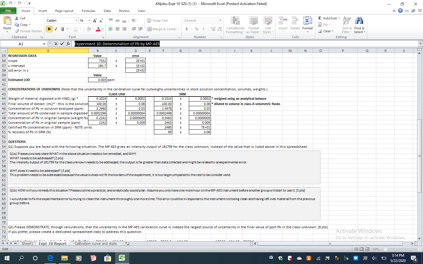Switch to the Formulas ribbon tab
The width and height of the screenshot is (423, 264).
click(88, 11)
